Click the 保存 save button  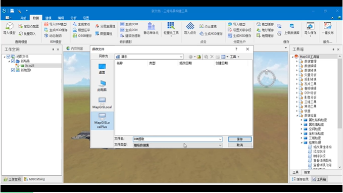coord(240,139)
